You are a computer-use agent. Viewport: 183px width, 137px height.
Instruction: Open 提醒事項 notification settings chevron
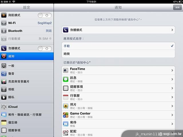pos(172,88)
